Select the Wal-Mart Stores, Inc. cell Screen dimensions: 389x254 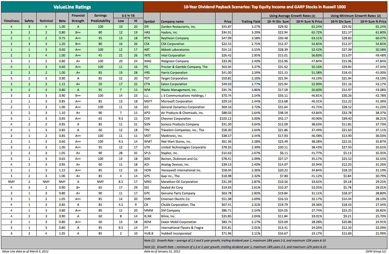pos(188,142)
